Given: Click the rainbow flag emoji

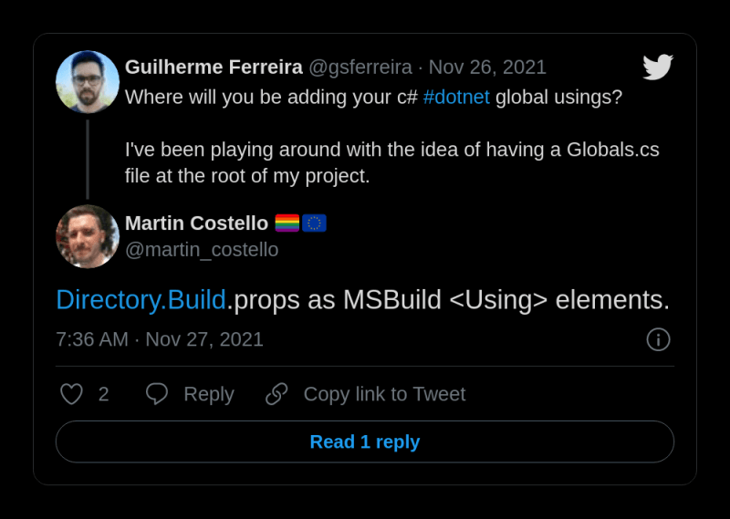Looking at the screenshot, I should coord(287,223).
